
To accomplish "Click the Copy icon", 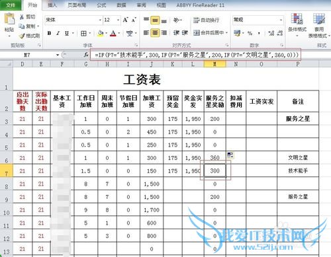I will [x=22, y=26].
